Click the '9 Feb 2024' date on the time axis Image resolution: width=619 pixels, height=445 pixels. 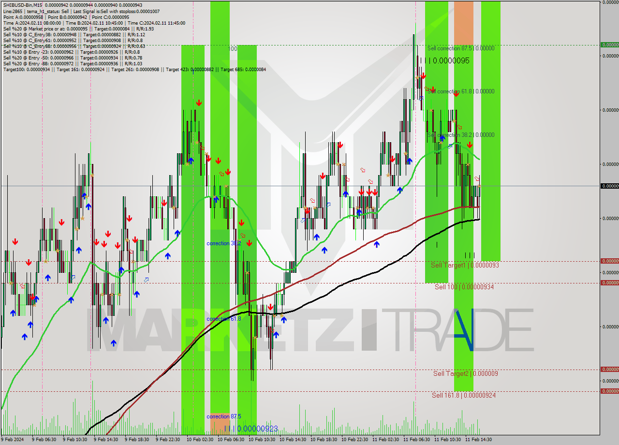13,440
